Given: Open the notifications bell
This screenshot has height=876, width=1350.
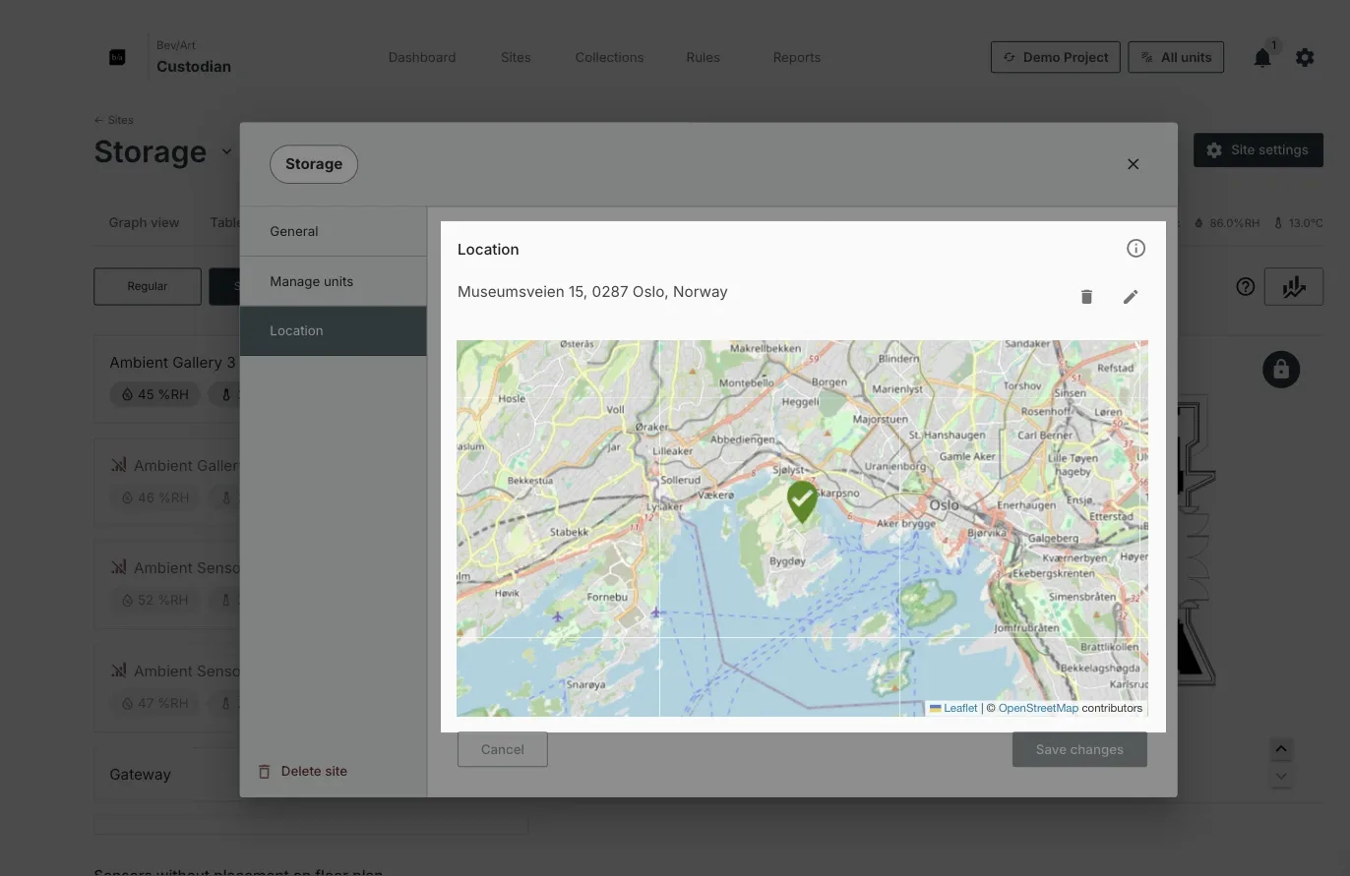Looking at the screenshot, I should coord(1262,58).
